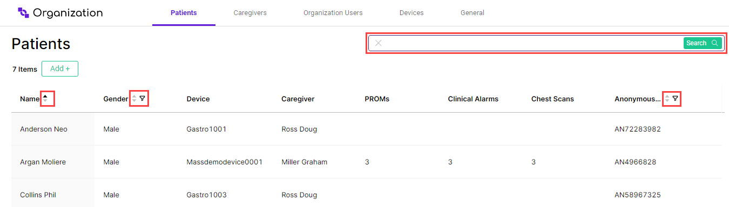Open the Anonymous column filter icon
The height and width of the screenshot is (207, 729).
(x=675, y=99)
